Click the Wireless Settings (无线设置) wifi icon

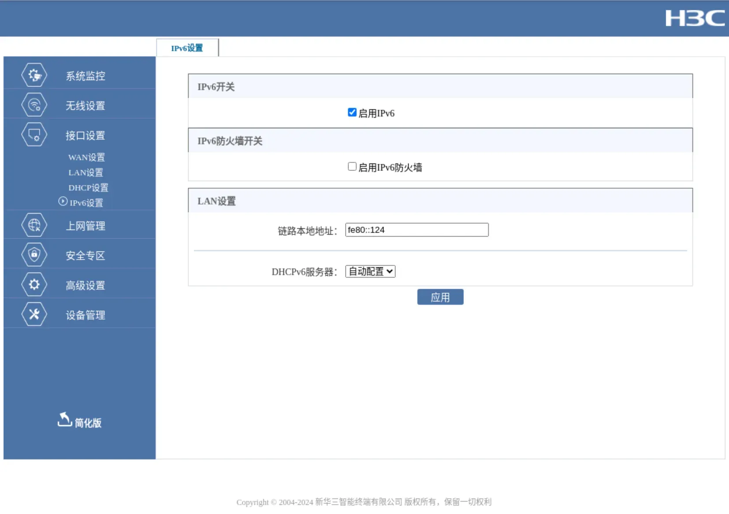(34, 105)
